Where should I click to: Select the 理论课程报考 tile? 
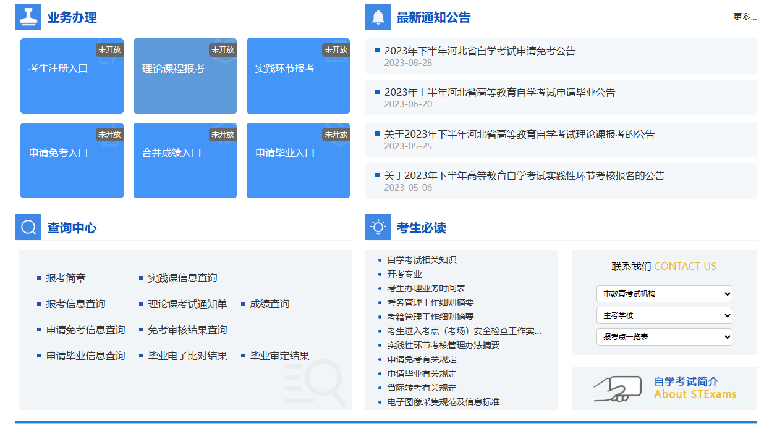tap(185, 76)
